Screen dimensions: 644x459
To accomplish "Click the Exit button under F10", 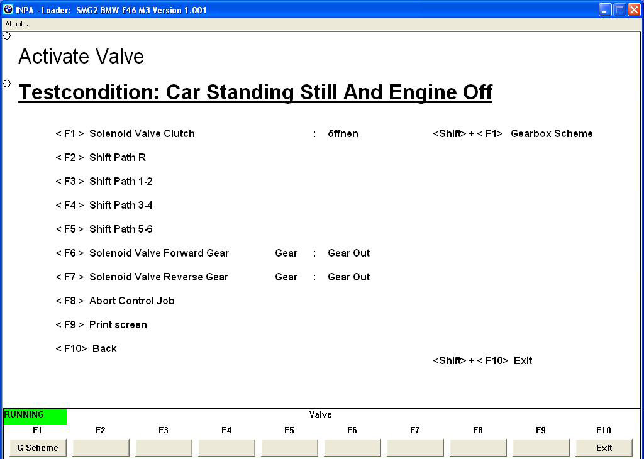I will (x=604, y=448).
